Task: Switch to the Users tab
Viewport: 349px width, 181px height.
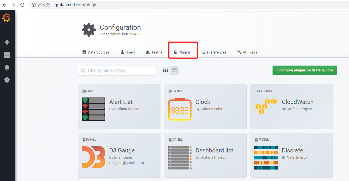Action: 128,52
